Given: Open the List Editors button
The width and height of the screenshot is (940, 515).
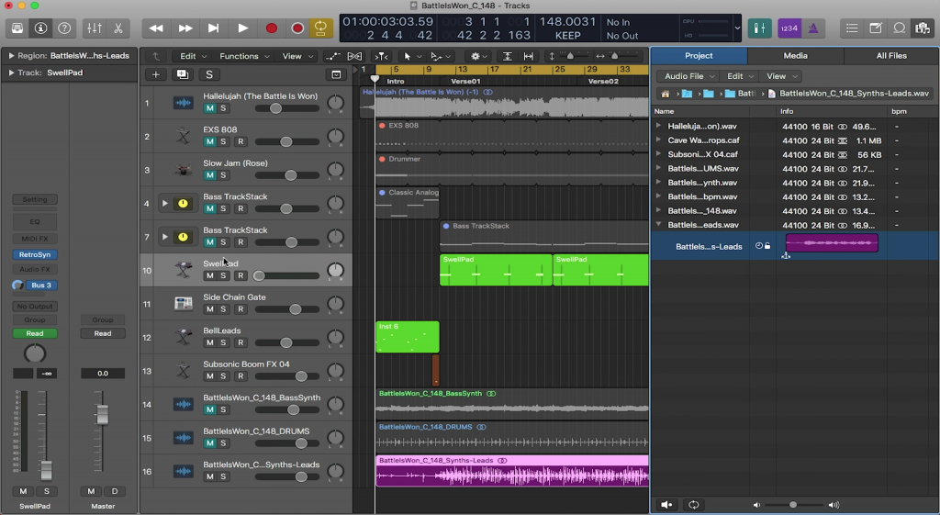Looking at the screenshot, I should pos(851,28).
